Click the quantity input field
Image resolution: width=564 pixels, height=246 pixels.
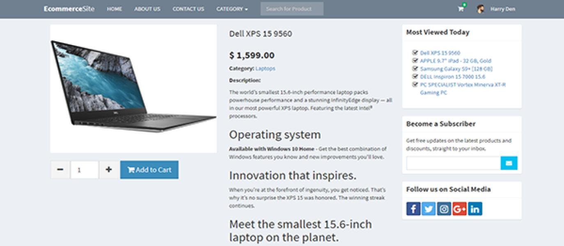tap(84, 169)
